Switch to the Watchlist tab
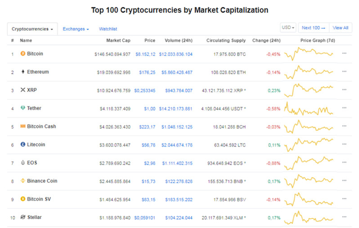Screen dimensions: 359x228 point(108,29)
